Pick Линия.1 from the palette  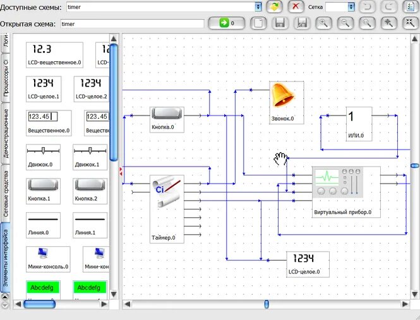pyautogui.click(x=90, y=225)
